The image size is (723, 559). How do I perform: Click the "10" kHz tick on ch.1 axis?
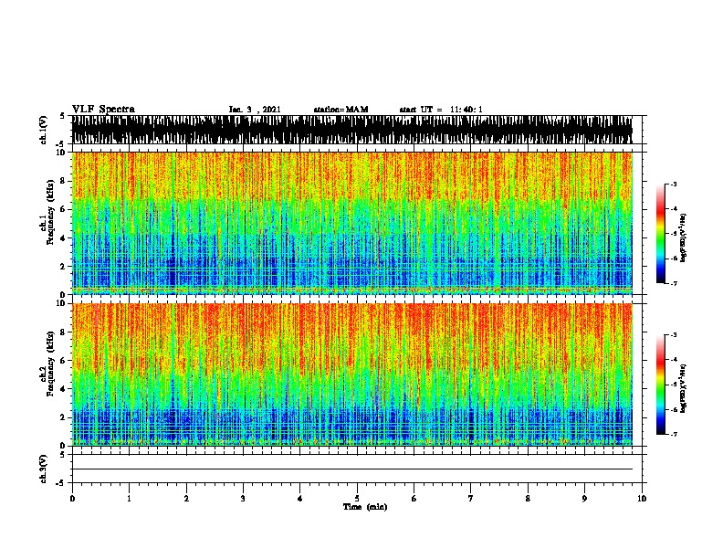[62, 153]
